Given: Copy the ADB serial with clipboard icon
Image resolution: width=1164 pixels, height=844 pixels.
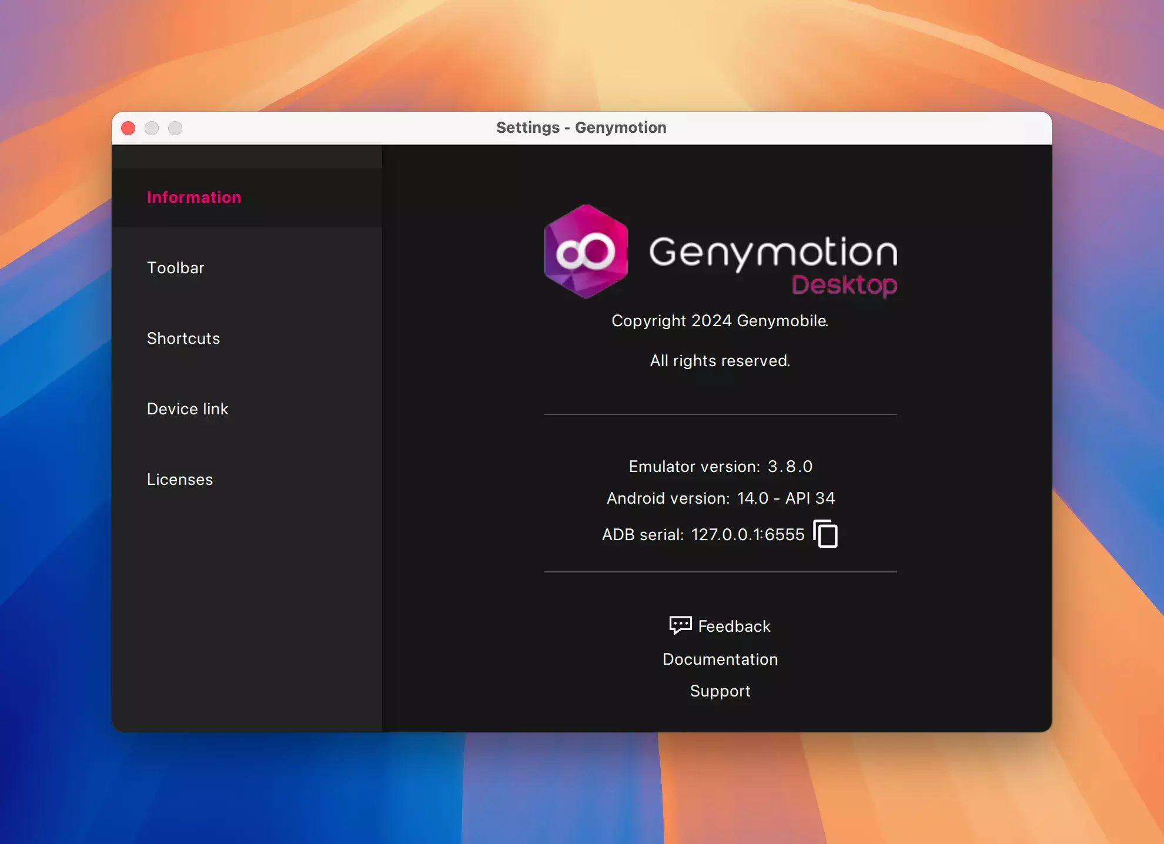Looking at the screenshot, I should click(825, 534).
